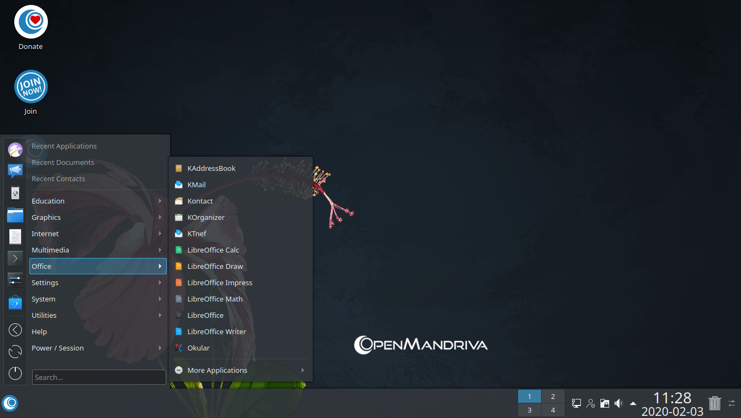Viewport: 741px width, 418px height.
Task: Select Recent Applications in the launcher
Action: [x=98, y=146]
